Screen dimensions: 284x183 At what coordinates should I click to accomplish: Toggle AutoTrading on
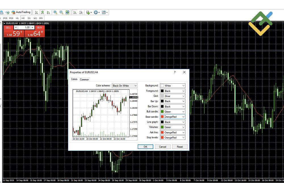click(21, 12)
